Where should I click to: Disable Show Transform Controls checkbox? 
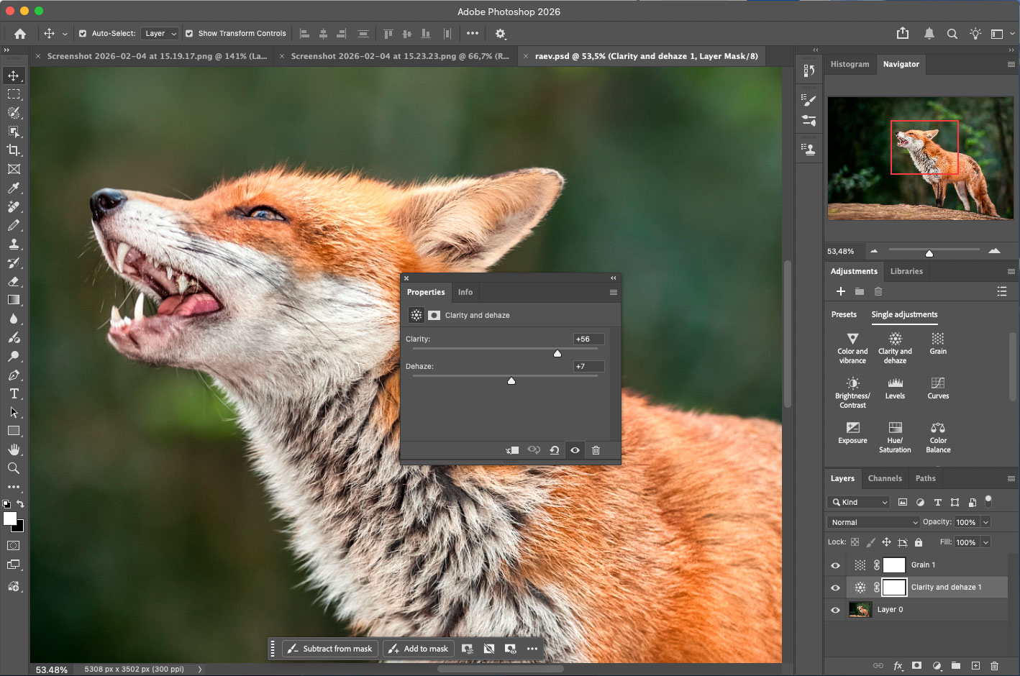189,34
